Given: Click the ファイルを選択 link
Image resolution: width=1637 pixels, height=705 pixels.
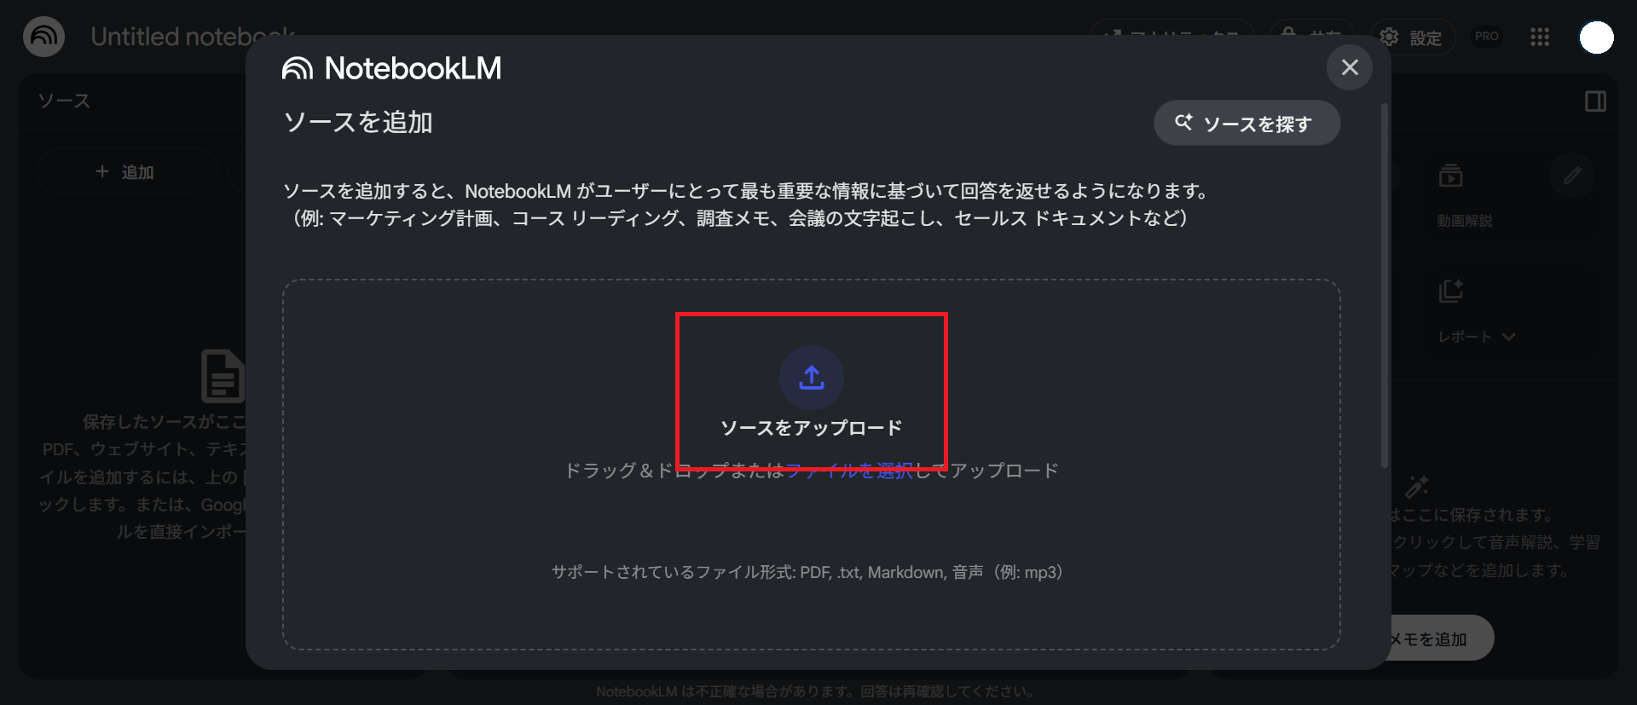Looking at the screenshot, I should coord(849,471).
